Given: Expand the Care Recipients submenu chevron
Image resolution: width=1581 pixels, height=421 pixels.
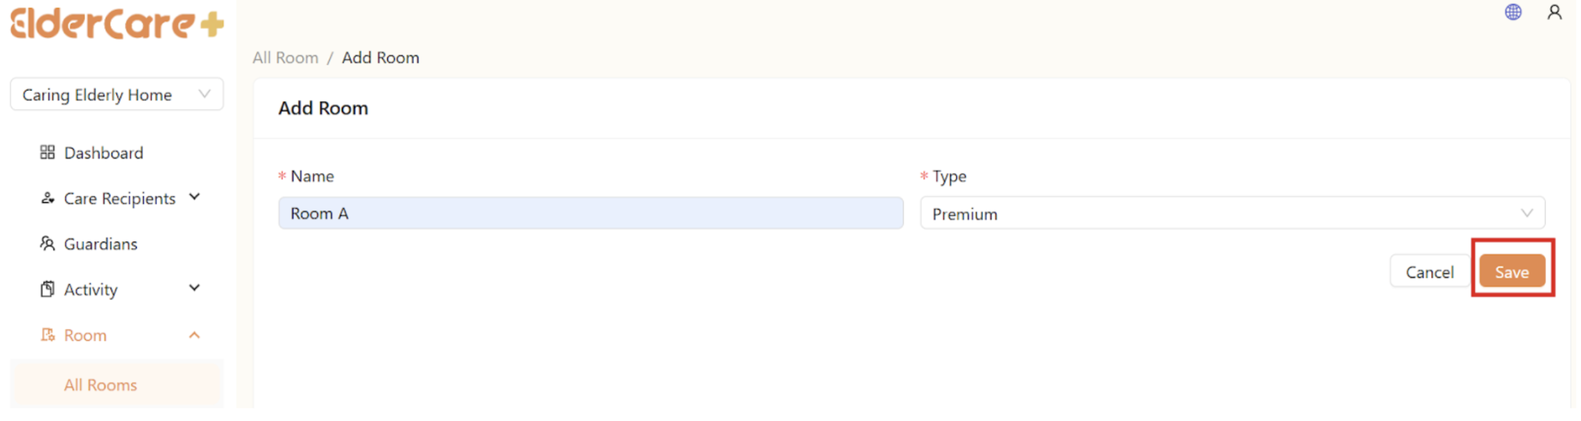Looking at the screenshot, I should (x=195, y=197).
